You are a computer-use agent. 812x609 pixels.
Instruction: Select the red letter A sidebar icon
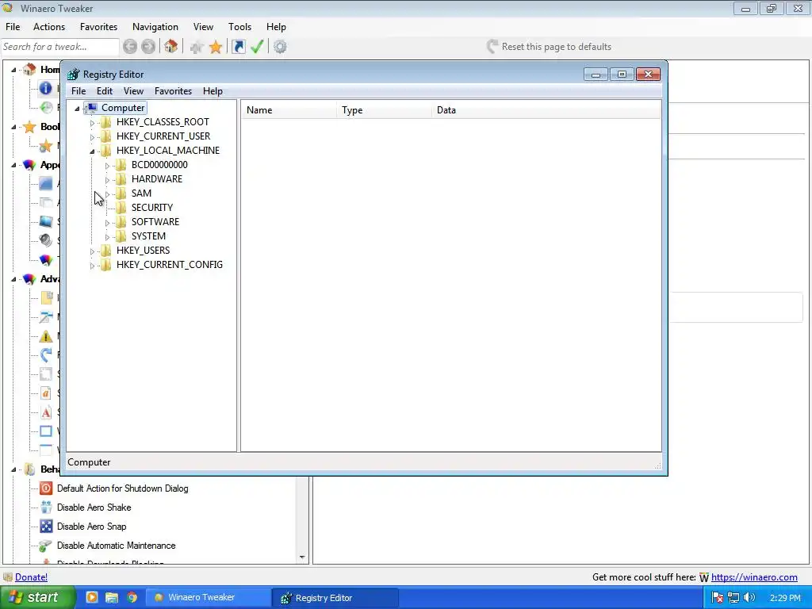(x=46, y=412)
